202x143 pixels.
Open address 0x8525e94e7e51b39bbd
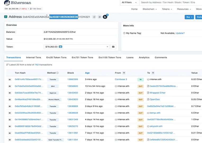point(161,106)
